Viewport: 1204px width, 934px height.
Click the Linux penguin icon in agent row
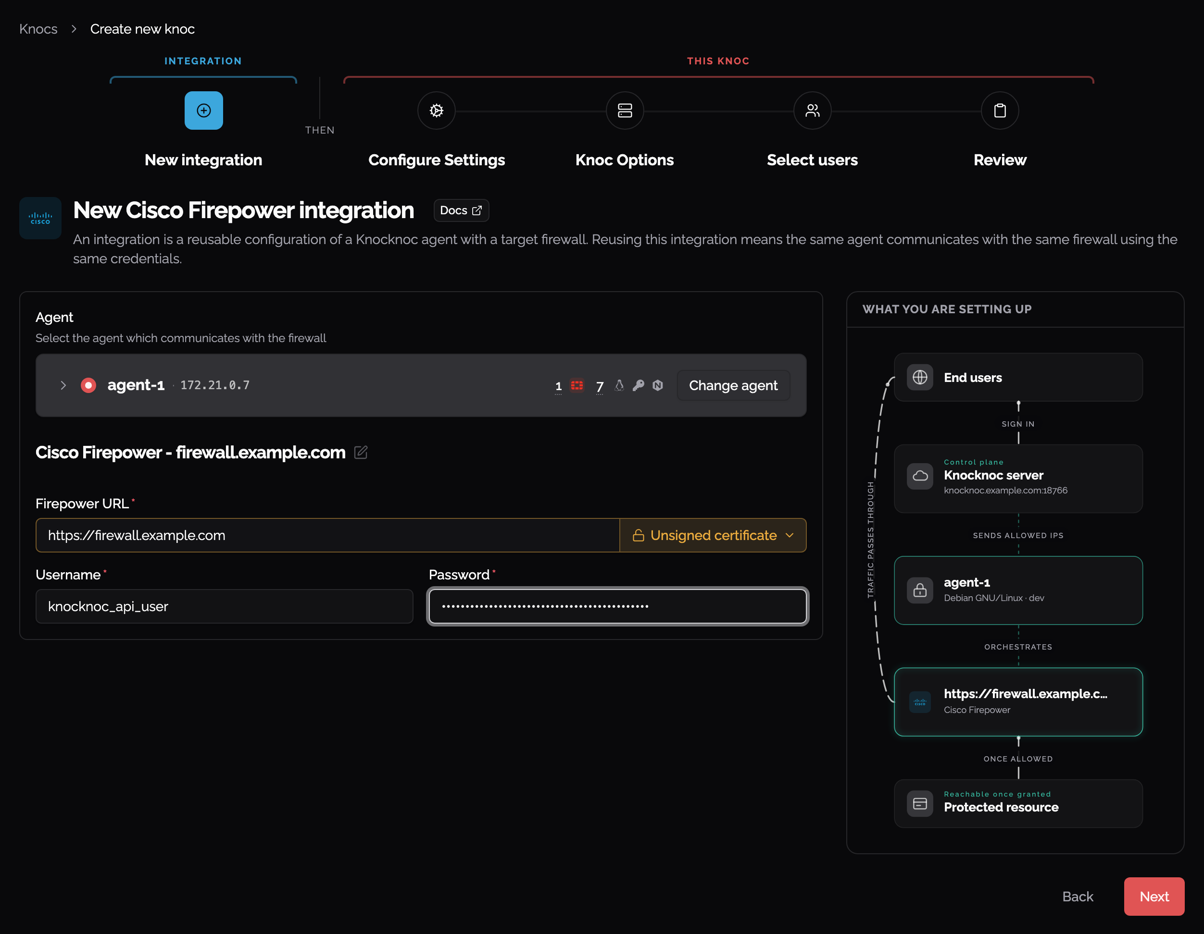coord(619,385)
